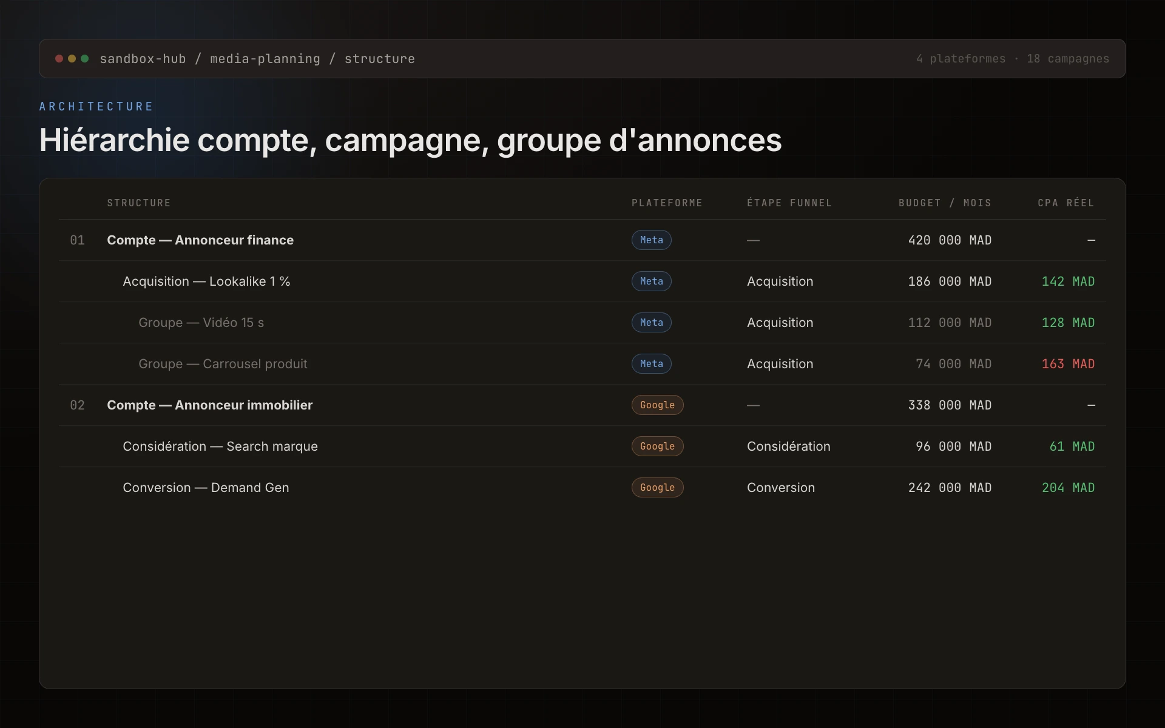Click the 61 MAD CPA value
This screenshot has width=1165, height=728.
point(1072,447)
